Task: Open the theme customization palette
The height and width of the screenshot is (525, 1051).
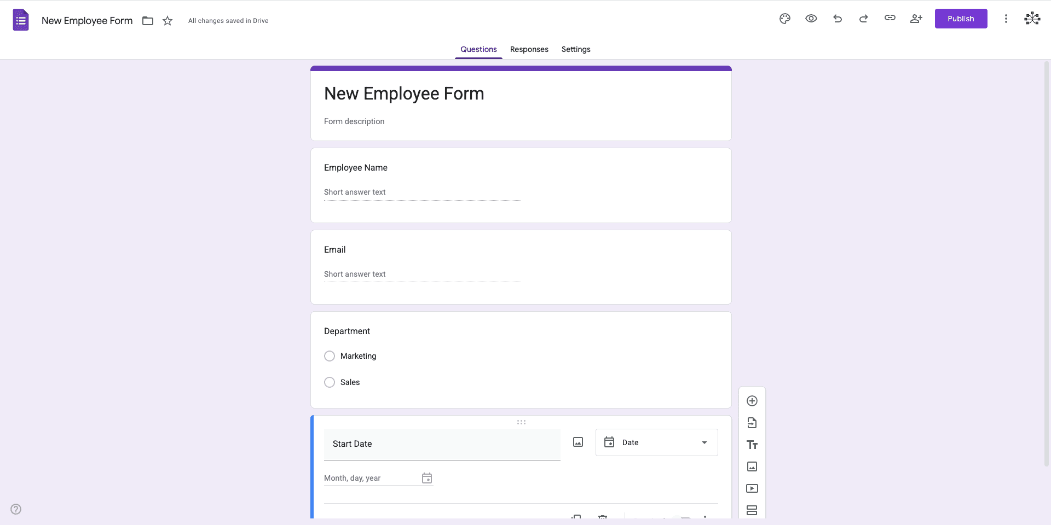Action: point(784,18)
